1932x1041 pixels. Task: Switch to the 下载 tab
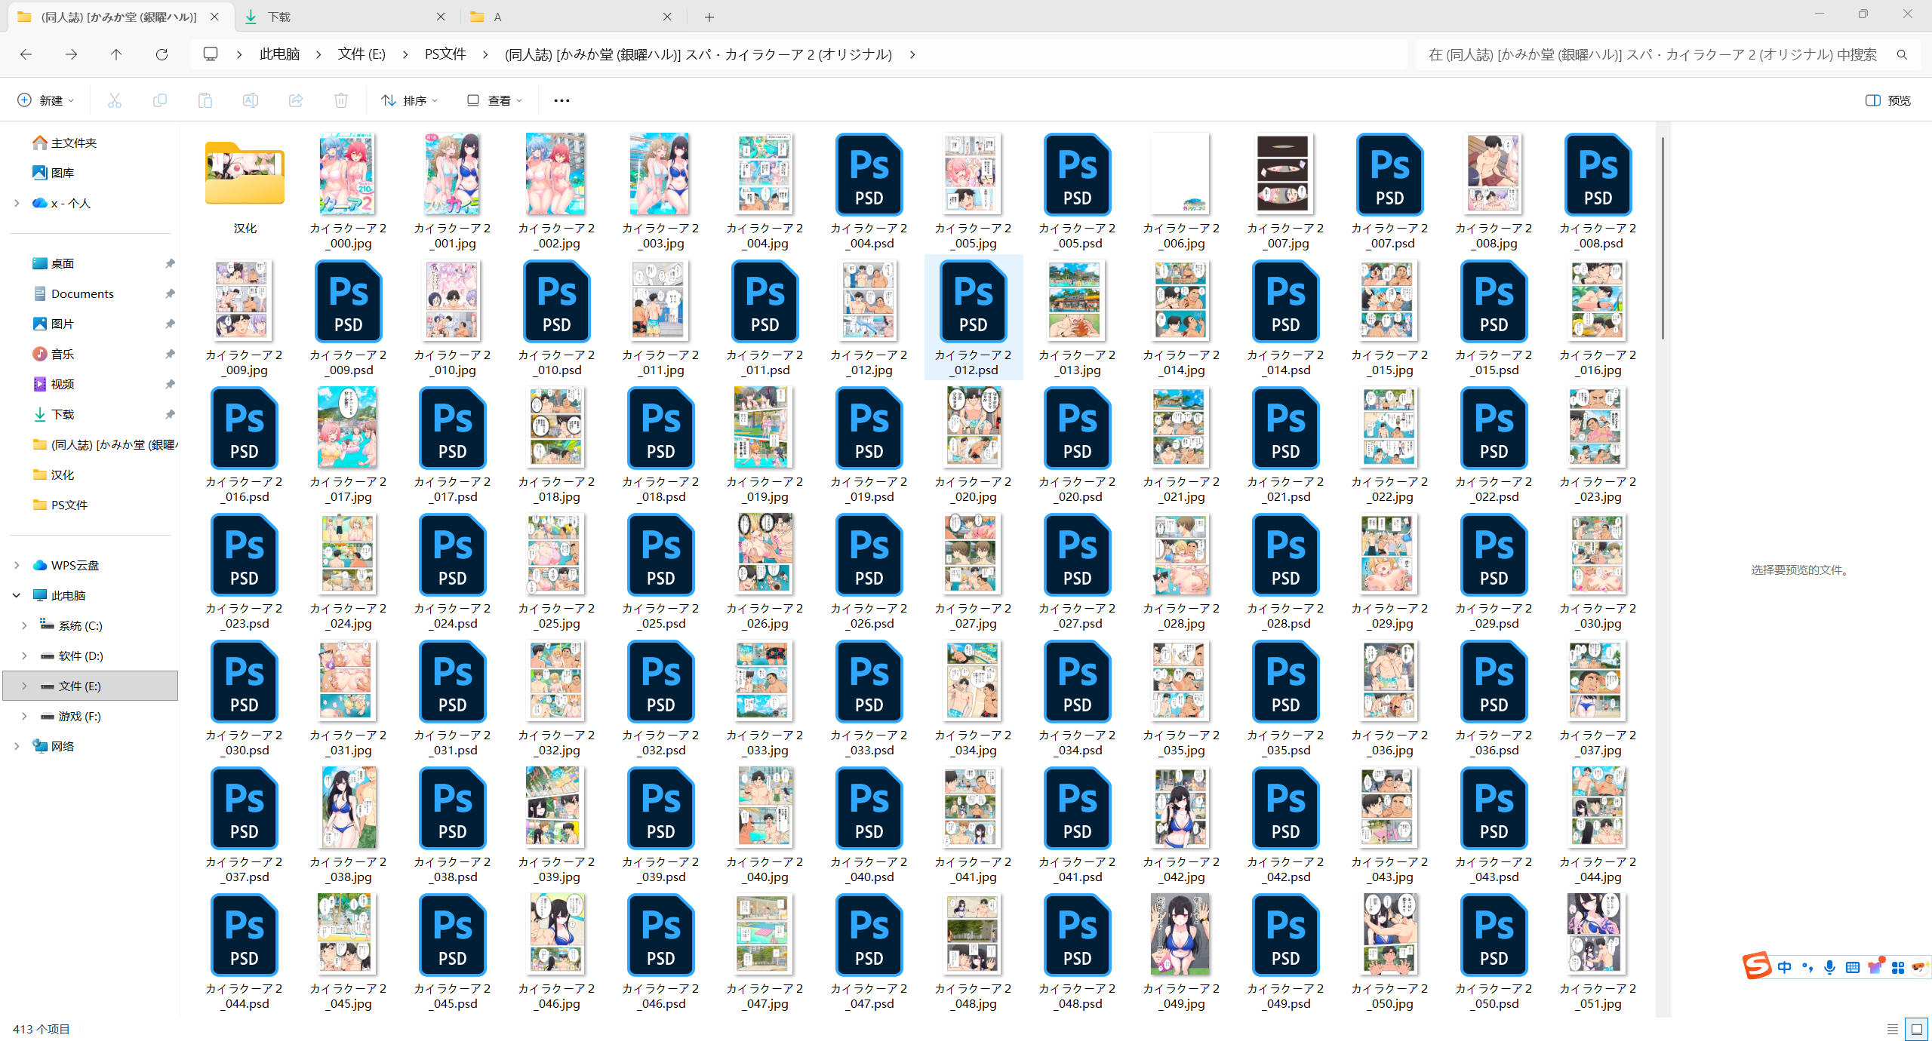click(279, 17)
